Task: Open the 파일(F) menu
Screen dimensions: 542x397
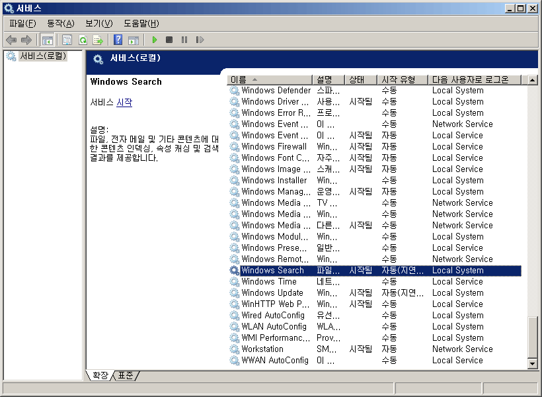Action: tap(22, 24)
